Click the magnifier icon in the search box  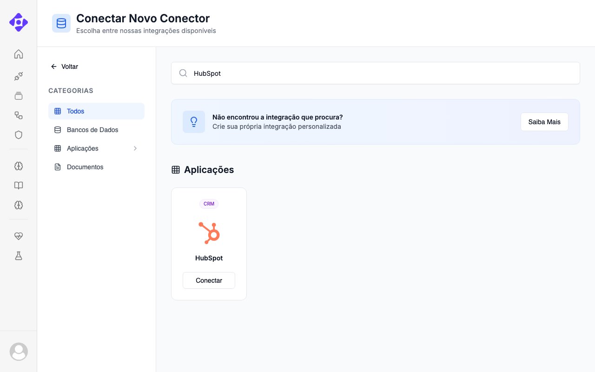coord(183,73)
